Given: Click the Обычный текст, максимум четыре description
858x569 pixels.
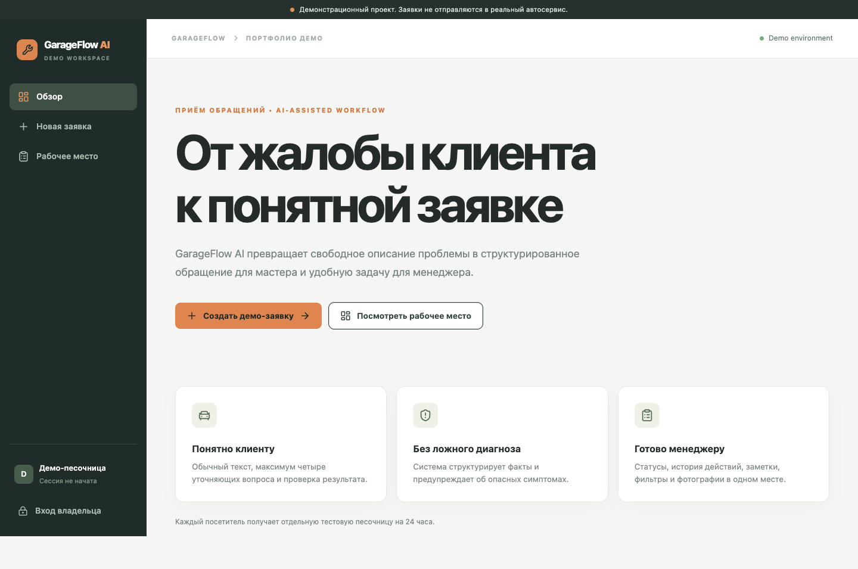Looking at the screenshot, I should [279, 473].
